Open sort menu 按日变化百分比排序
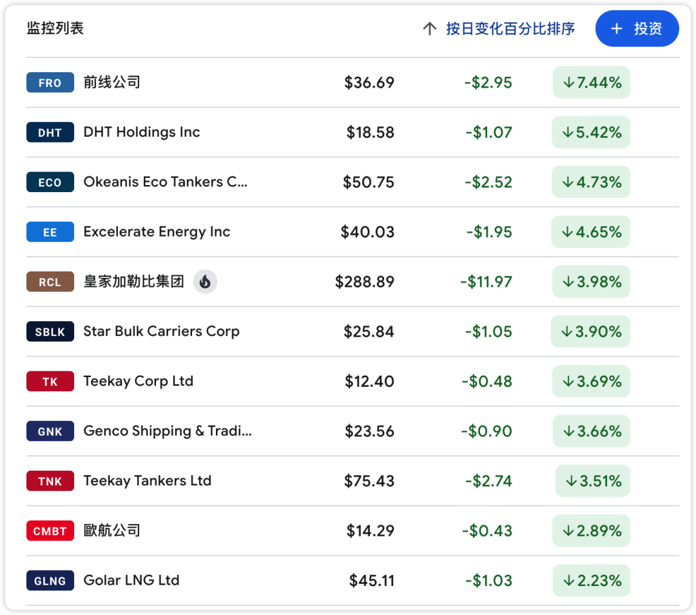 tap(510, 29)
